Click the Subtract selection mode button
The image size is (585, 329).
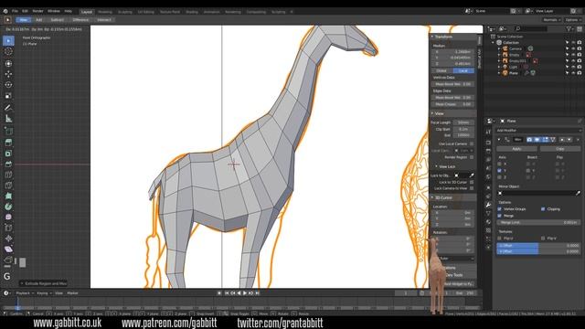click(x=57, y=20)
